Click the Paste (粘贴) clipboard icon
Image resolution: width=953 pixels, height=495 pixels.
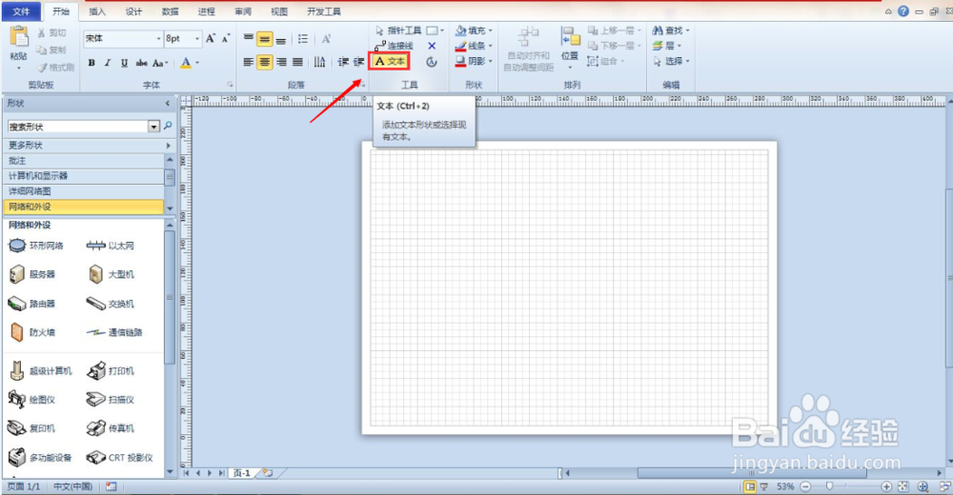pos(19,36)
